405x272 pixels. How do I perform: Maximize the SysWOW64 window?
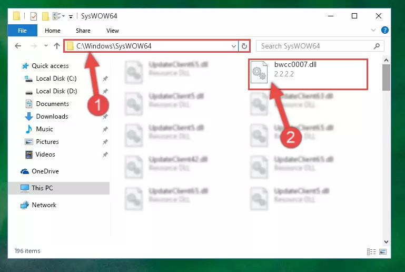pos(354,16)
